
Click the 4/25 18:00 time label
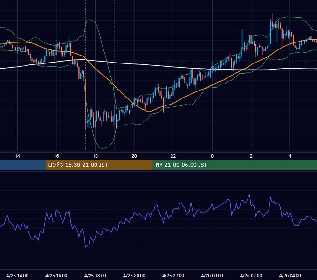click(95, 275)
